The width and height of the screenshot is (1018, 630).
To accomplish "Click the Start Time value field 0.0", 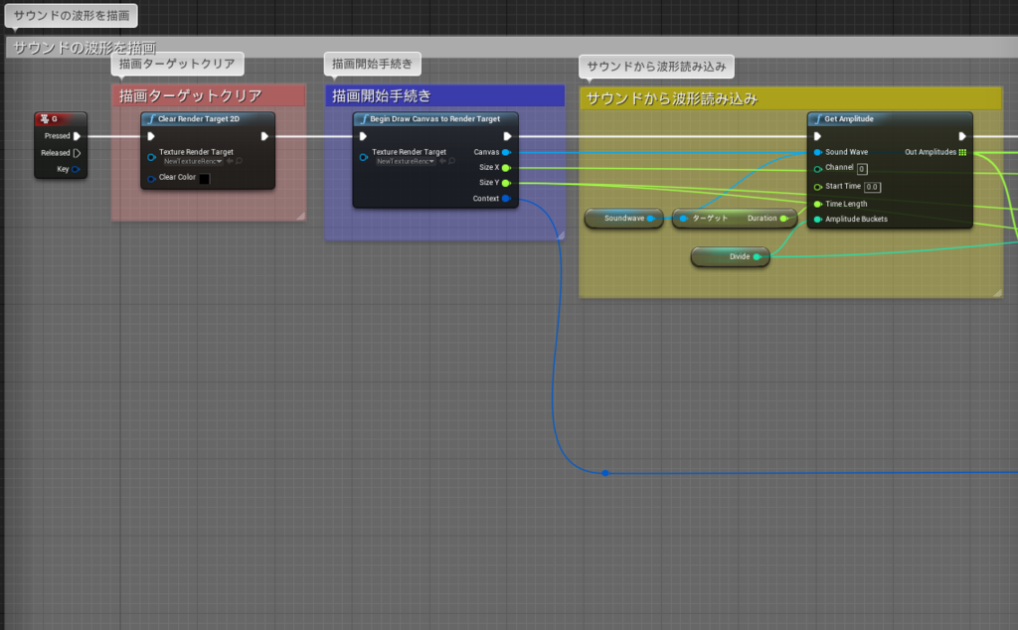I will point(872,187).
